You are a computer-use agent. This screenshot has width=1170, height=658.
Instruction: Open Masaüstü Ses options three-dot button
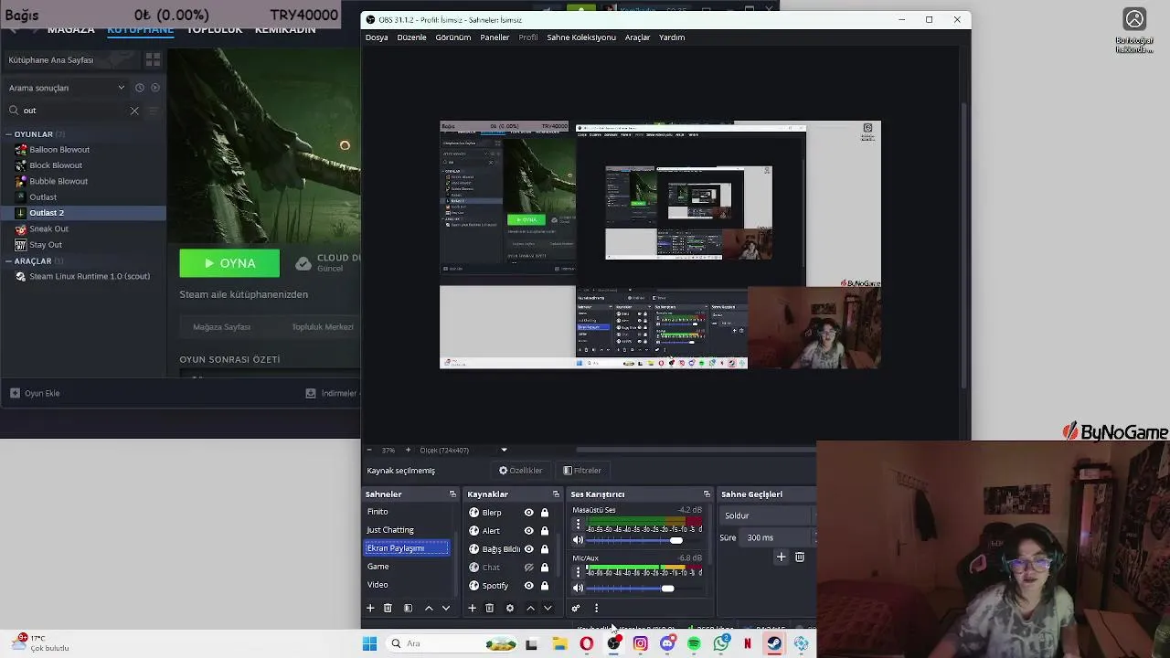[x=578, y=525]
